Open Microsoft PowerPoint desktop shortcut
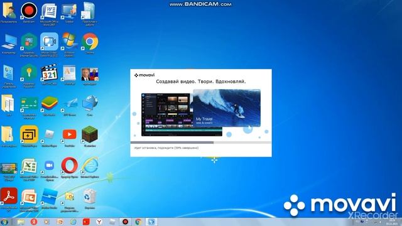The width and height of the screenshot is (402, 226). pos(29,196)
